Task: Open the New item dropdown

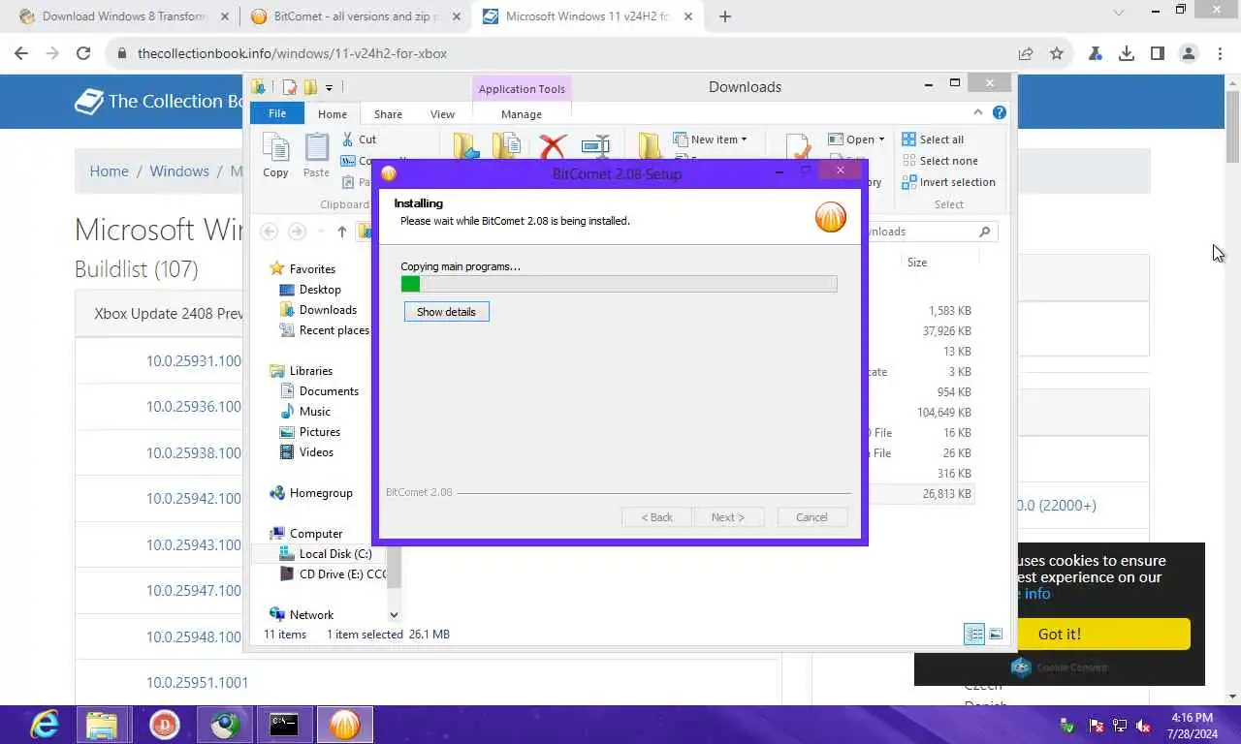Action: point(711,139)
